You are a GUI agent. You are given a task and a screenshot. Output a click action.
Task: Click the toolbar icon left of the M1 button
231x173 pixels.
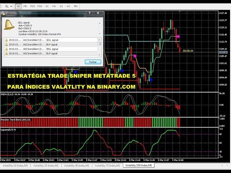[7, 6]
